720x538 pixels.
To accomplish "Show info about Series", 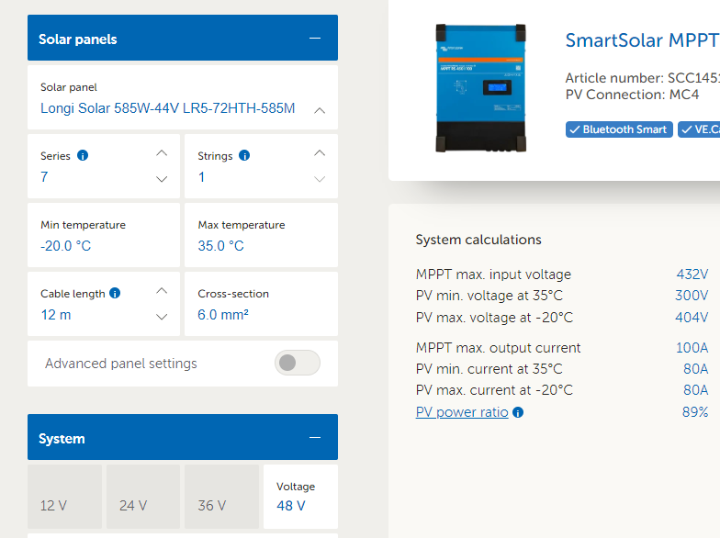I will pos(83,156).
